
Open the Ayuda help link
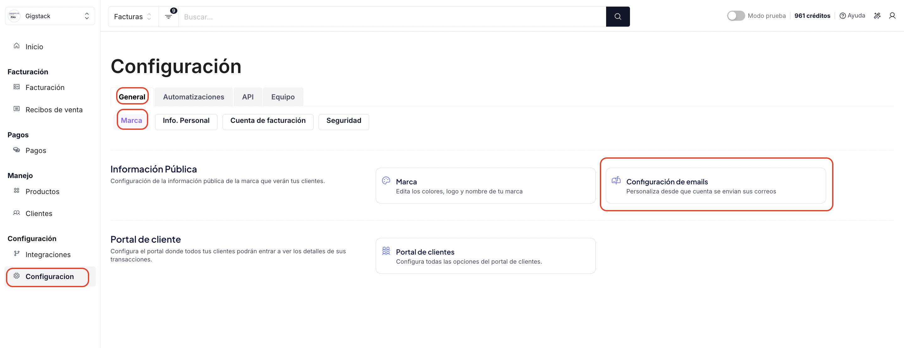[852, 16]
